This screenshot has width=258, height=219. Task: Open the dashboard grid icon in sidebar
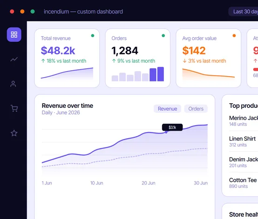pos(14,34)
